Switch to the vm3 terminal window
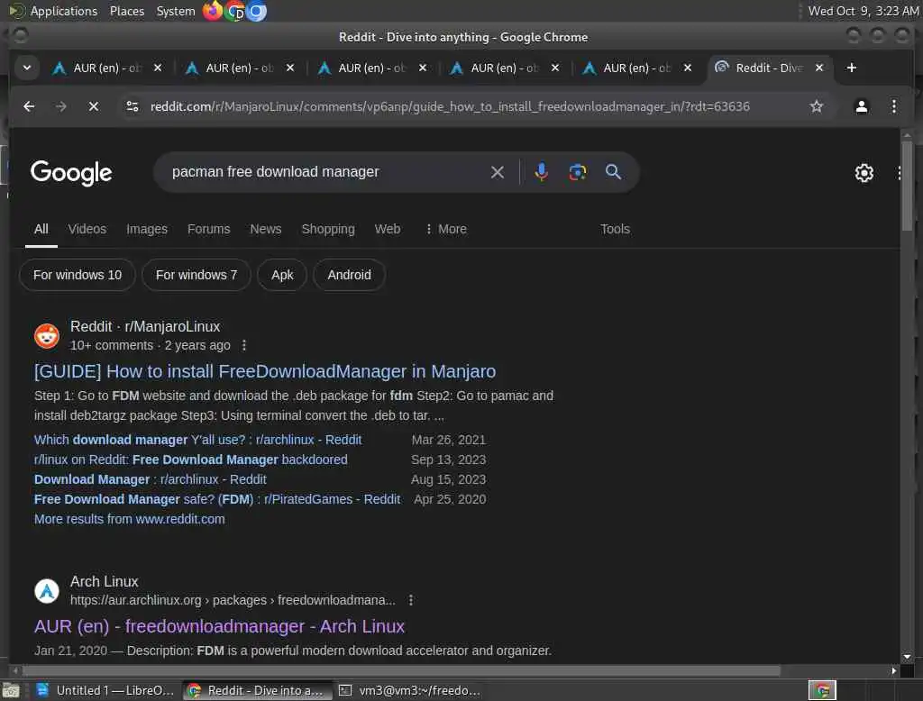The width and height of the screenshot is (923, 701). click(x=410, y=690)
